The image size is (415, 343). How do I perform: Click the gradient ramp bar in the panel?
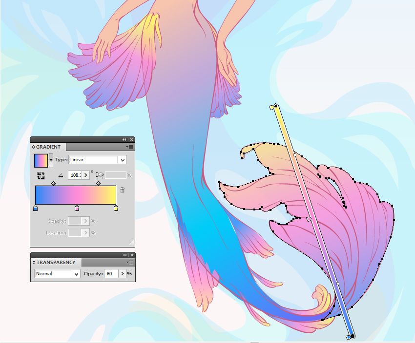pyautogui.click(x=76, y=195)
